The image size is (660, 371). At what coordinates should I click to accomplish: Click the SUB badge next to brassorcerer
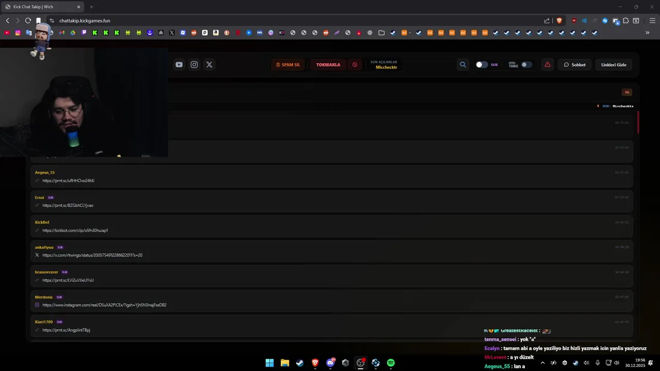coord(64,272)
